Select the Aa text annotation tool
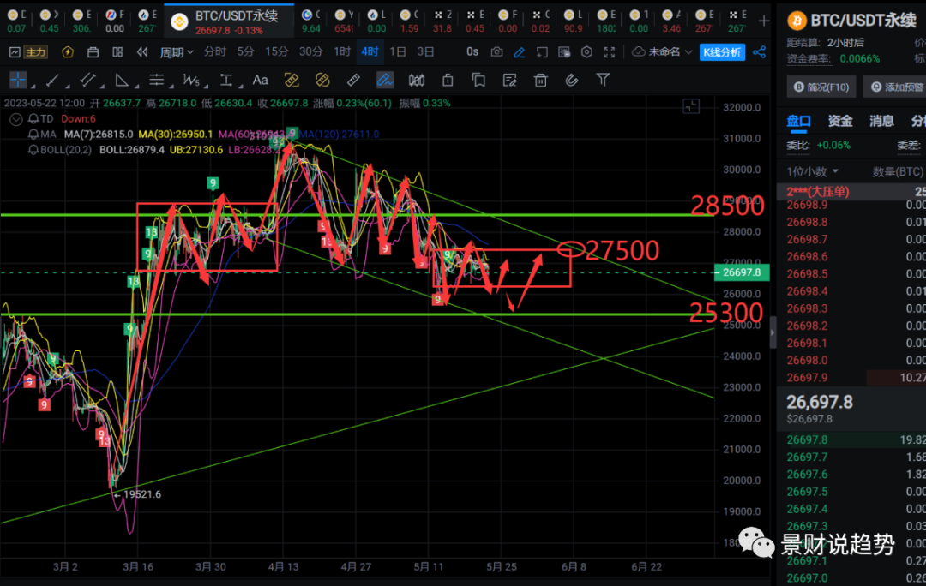Screen dimensions: 926x586 click(x=260, y=80)
